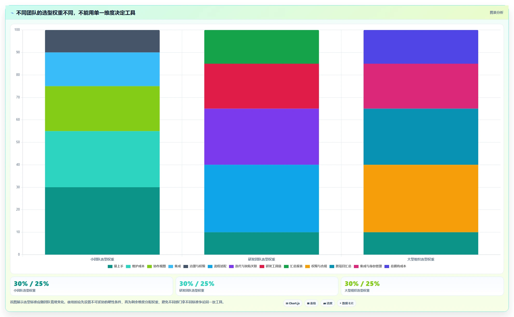Screen dimensions: 514x317
Task: Click the caption starting 该图展示选型标准
Action: [117, 302]
